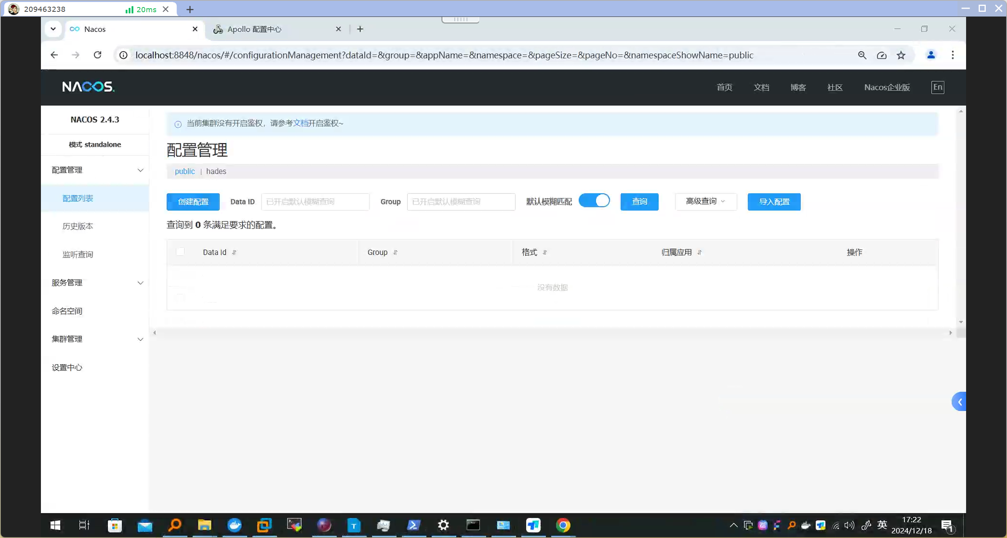Screen dimensions: 1007x538
Task: Click the 归属应用 column sort icon
Action: pyautogui.click(x=699, y=252)
